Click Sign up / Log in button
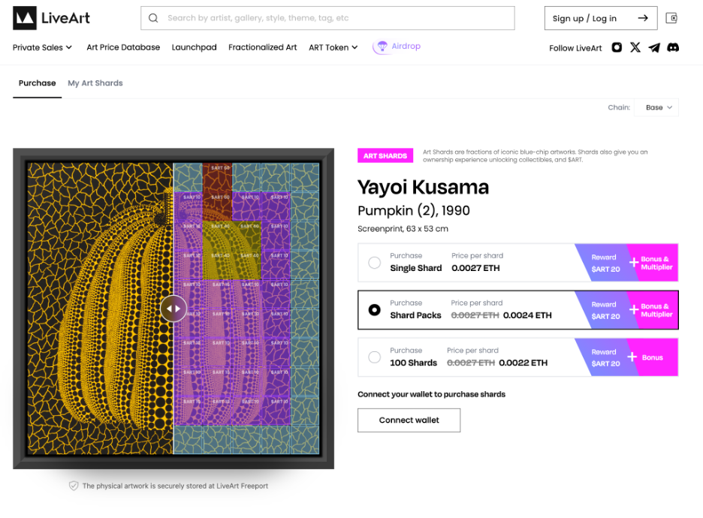This screenshot has width=703, height=518. [x=601, y=18]
